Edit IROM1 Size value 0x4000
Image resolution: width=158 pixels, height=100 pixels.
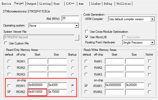click(57, 85)
